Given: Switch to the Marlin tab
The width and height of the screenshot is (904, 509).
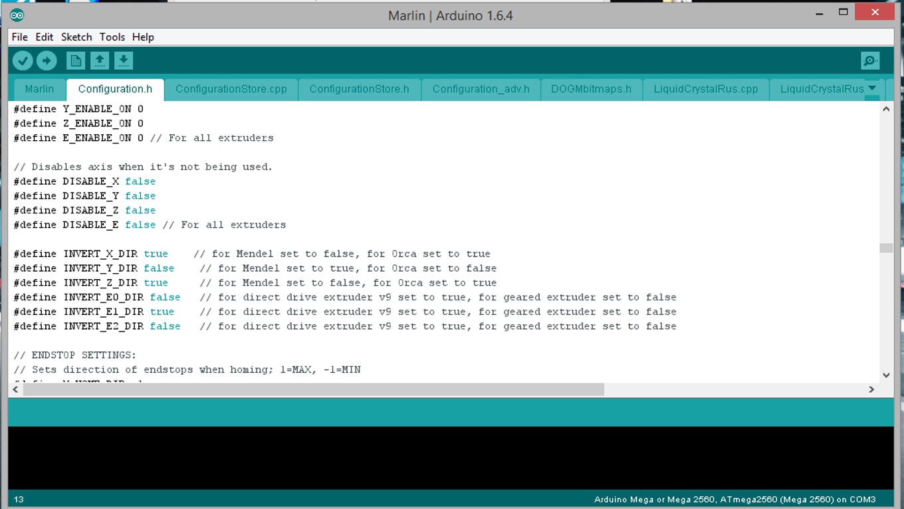Looking at the screenshot, I should (39, 89).
